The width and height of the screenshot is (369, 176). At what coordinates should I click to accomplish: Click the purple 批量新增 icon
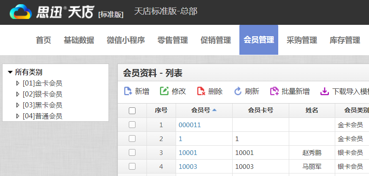(274, 91)
